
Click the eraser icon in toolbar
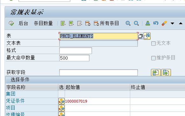point(164,23)
